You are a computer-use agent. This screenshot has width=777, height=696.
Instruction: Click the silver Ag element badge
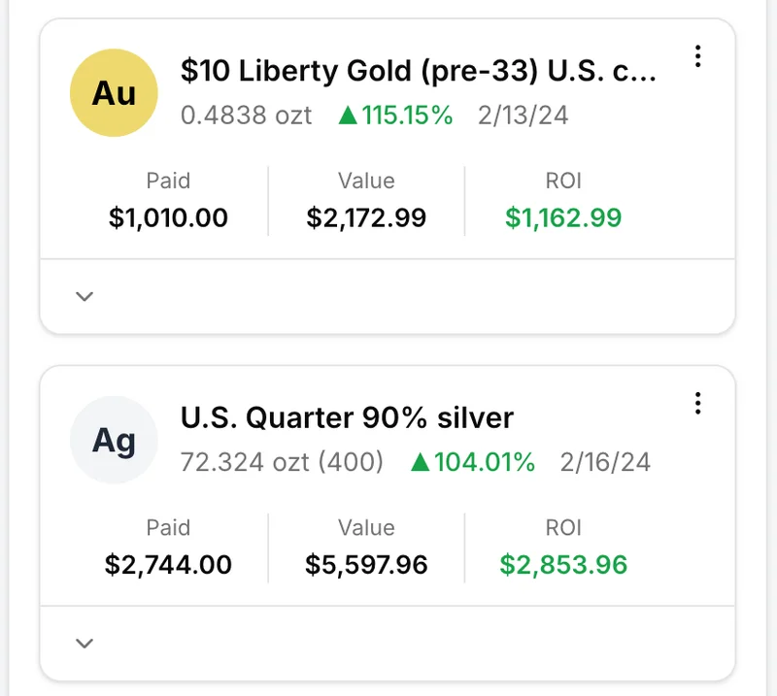114,441
